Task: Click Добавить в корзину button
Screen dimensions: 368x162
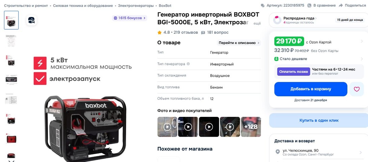Action: pyautogui.click(x=311, y=89)
